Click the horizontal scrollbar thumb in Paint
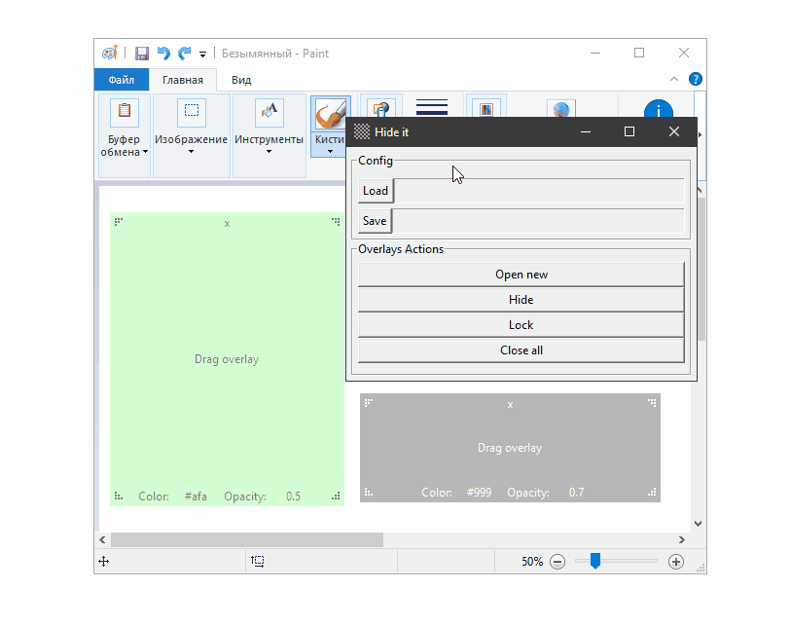This screenshot has height=626, width=791. [x=247, y=539]
